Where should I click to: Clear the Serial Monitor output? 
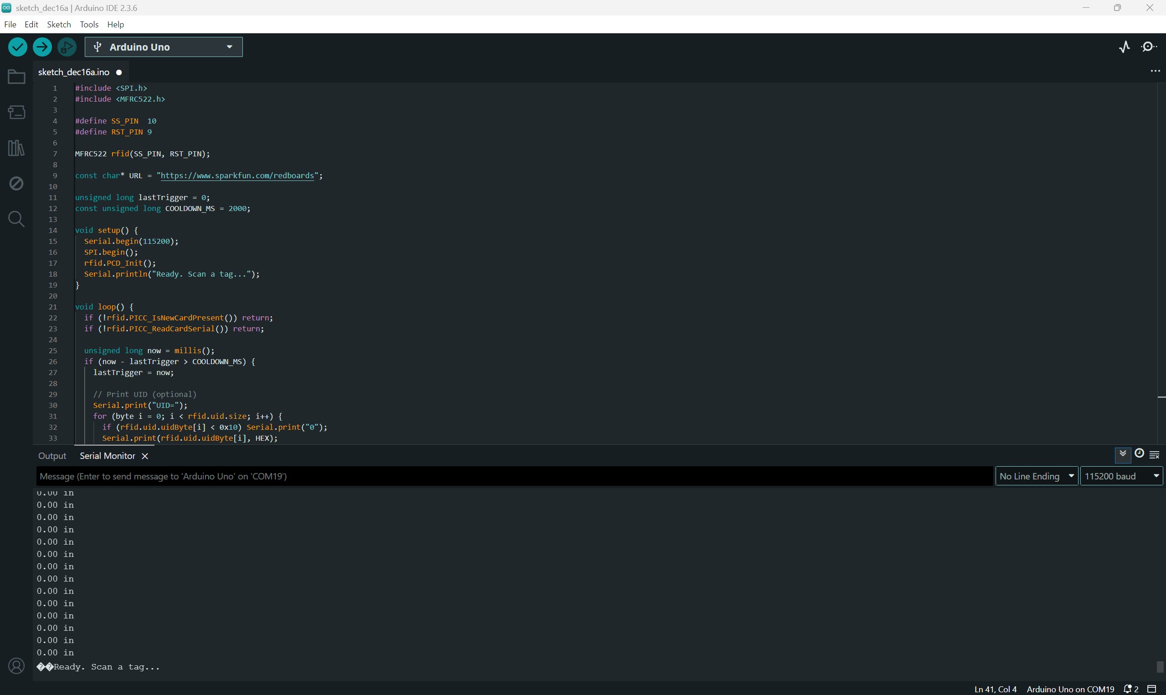[1154, 454]
